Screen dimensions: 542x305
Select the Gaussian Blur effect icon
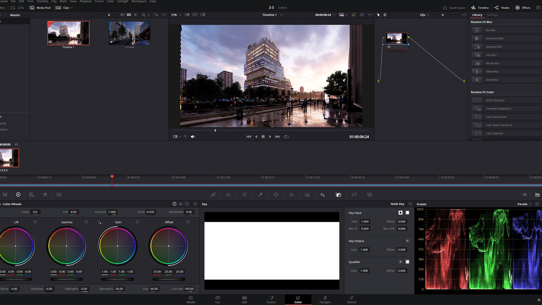477,47
